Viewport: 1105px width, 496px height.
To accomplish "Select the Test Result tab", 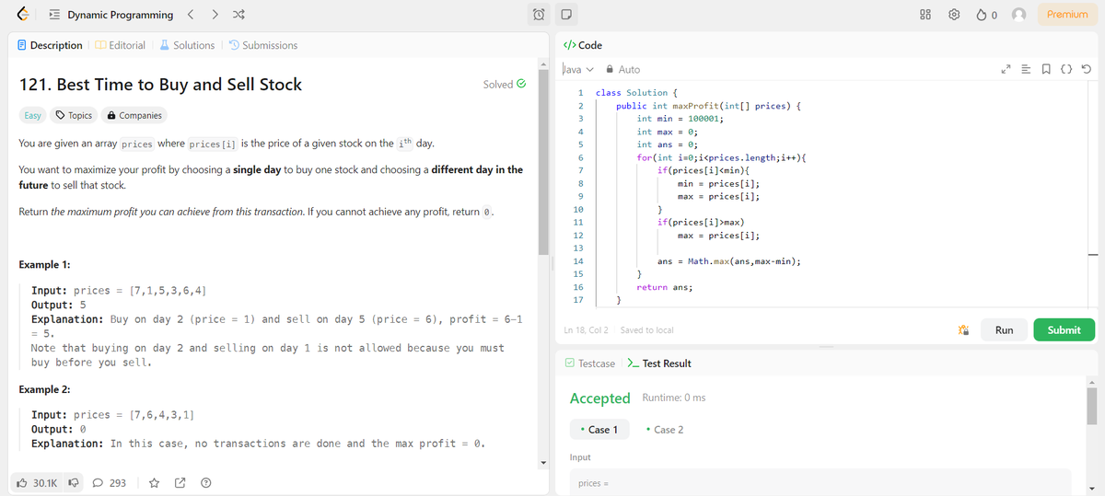I will (659, 363).
